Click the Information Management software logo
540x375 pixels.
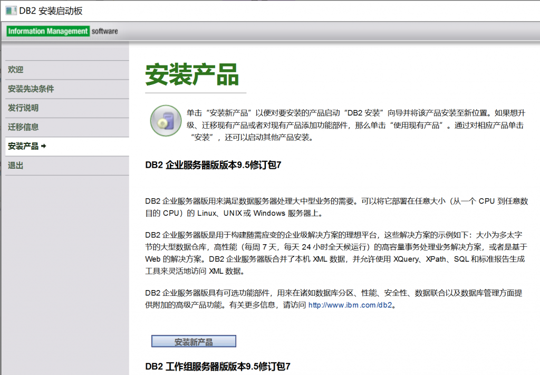62,31
